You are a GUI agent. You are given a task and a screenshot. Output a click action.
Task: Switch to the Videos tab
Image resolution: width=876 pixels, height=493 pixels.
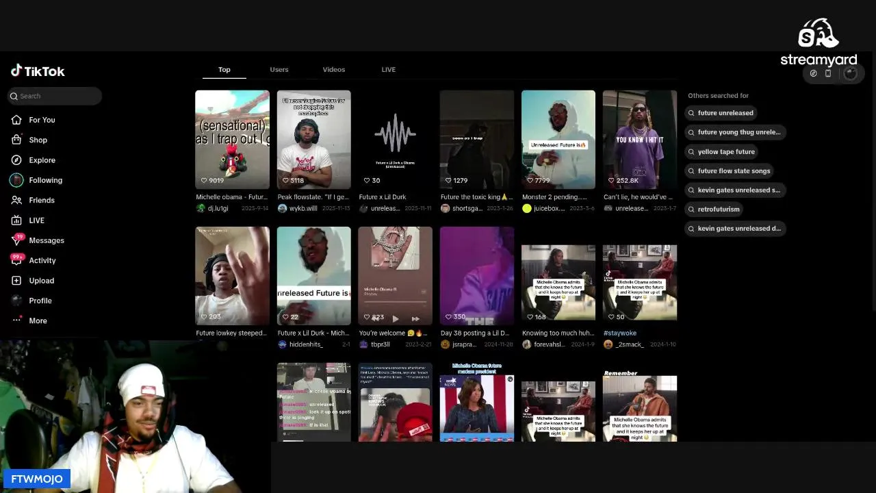(x=334, y=69)
